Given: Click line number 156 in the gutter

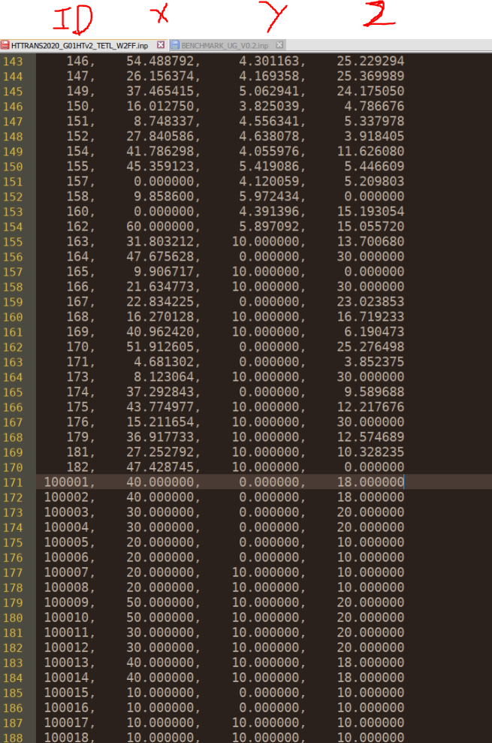Looking at the screenshot, I should click(x=13, y=257).
